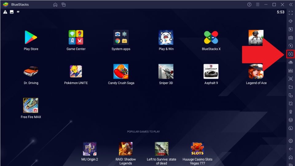Open the eco mode gauge icon in sidebar

(291, 128)
